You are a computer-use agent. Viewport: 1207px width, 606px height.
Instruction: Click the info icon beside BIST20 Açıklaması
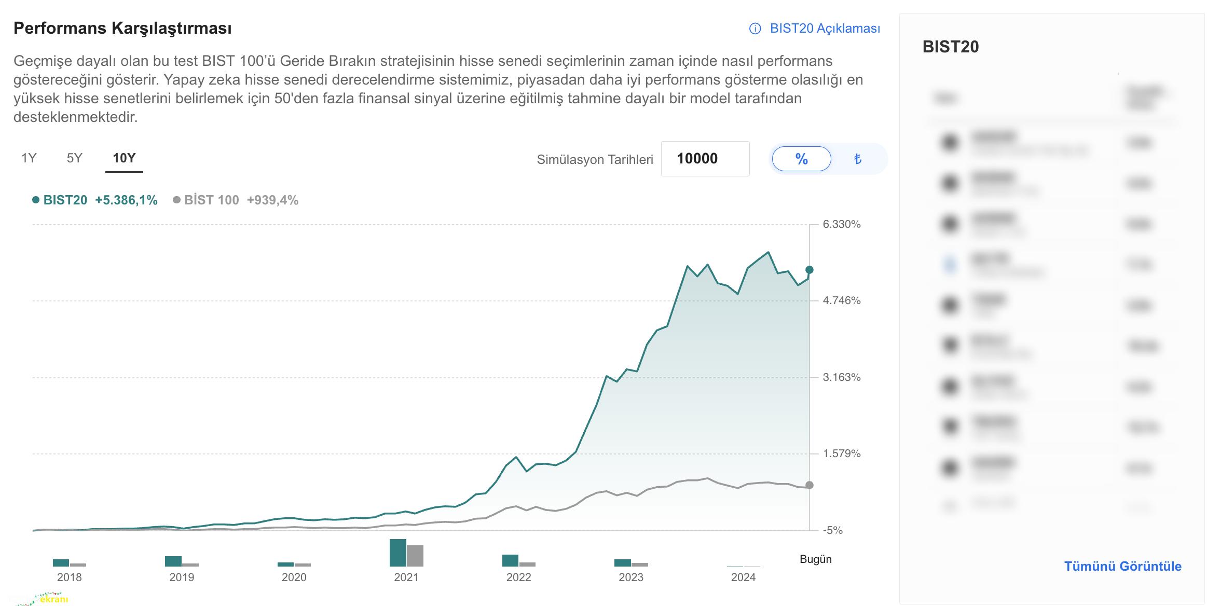tap(755, 29)
